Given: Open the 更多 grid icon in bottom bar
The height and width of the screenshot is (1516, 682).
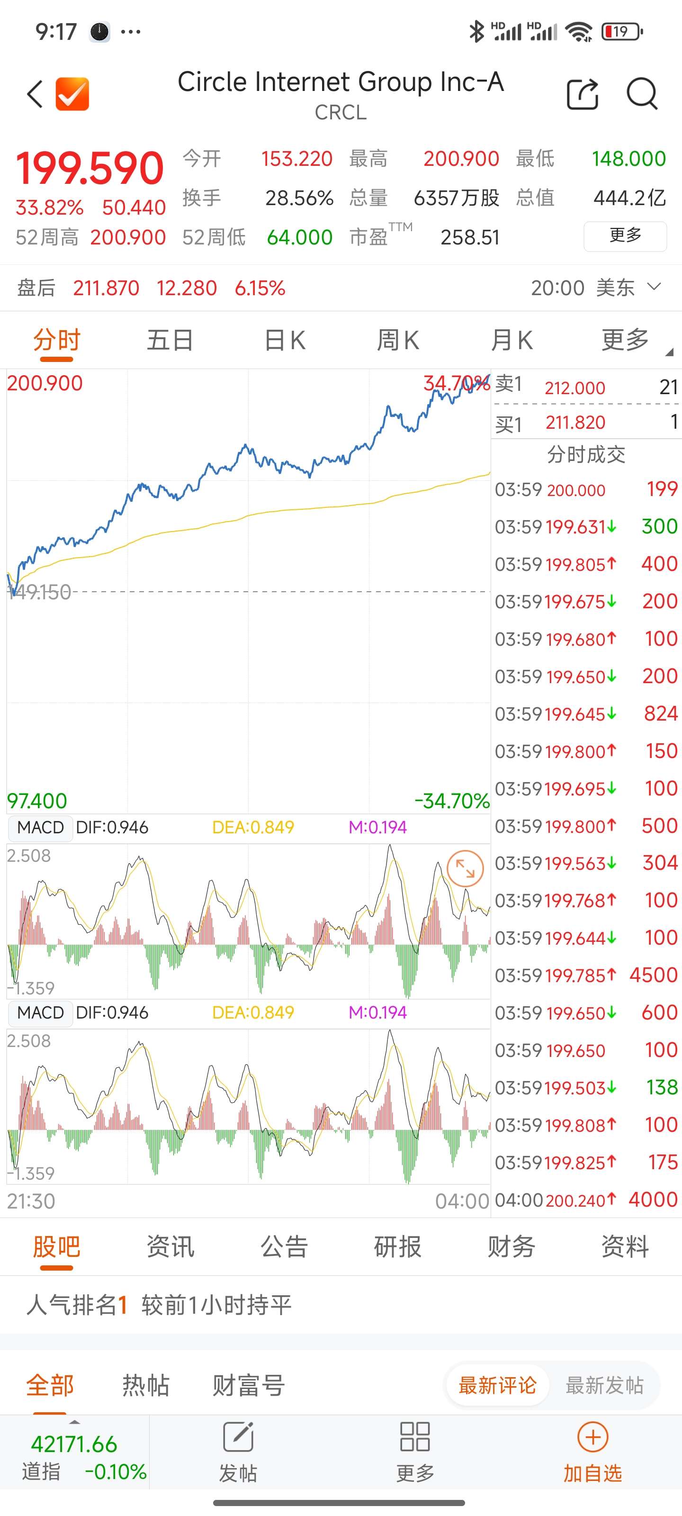Looking at the screenshot, I should coord(415,1438).
